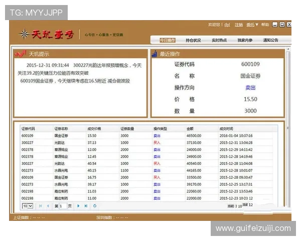Click the 卖出 link in 最近操作 panel
This screenshot has height=241, width=301.
coord(250,88)
